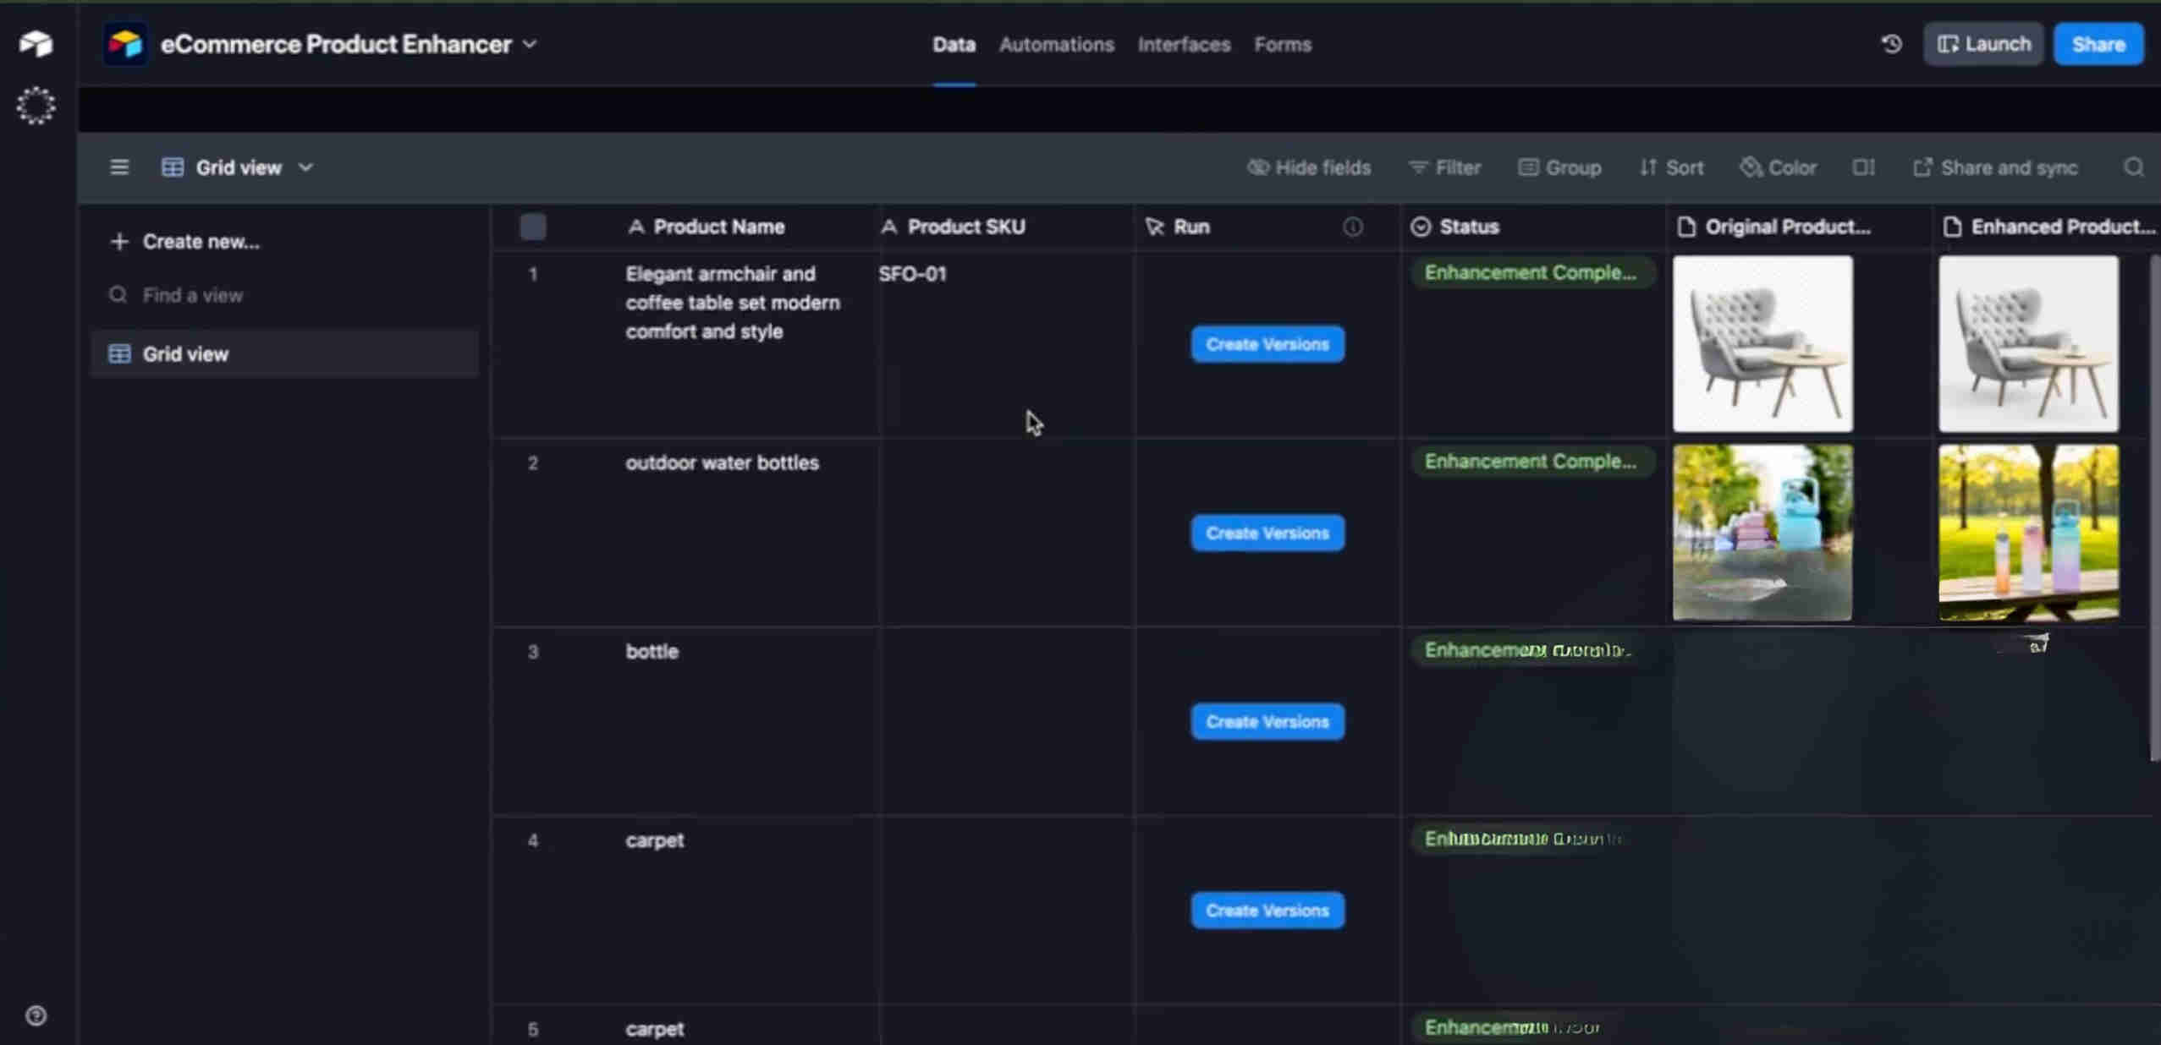2161x1045 pixels.
Task: Click the 'bottle' product name cell
Action: tap(652, 652)
